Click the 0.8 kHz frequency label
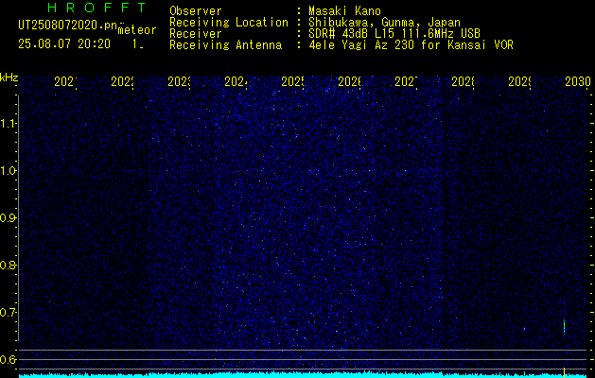Image resolution: width=595 pixels, height=378 pixels. click(x=9, y=265)
